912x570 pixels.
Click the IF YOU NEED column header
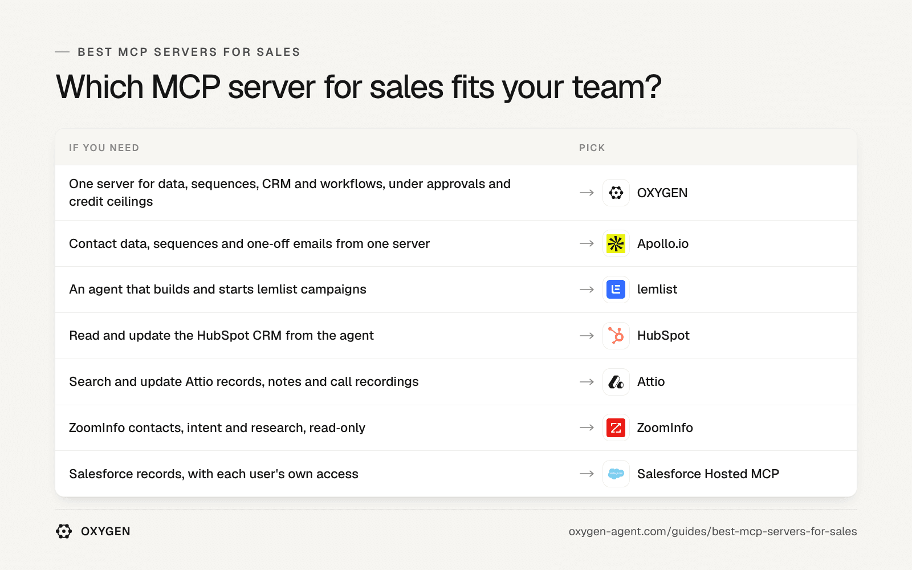click(x=104, y=148)
